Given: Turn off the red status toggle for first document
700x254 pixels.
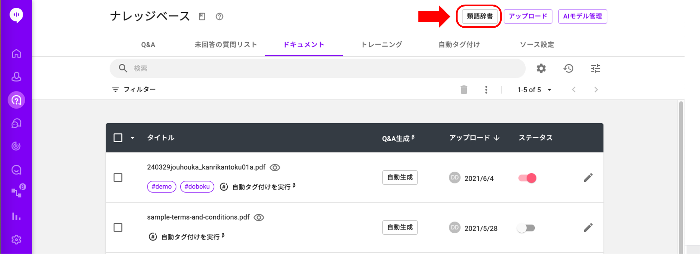Looking at the screenshot, I should tap(527, 178).
